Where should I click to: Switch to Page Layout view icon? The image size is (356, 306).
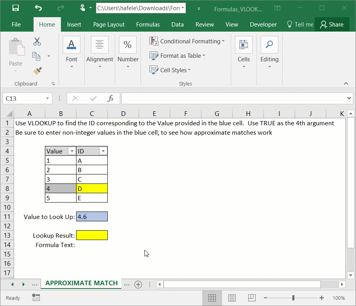[x=232, y=298]
